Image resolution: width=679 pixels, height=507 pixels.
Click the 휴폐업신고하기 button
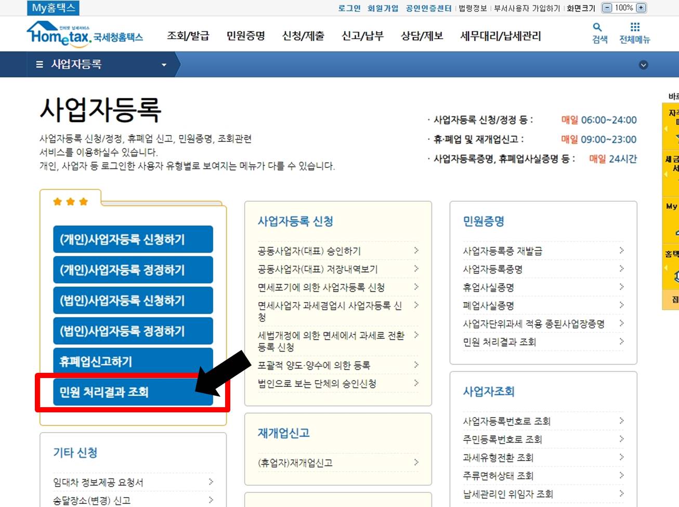click(133, 361)
